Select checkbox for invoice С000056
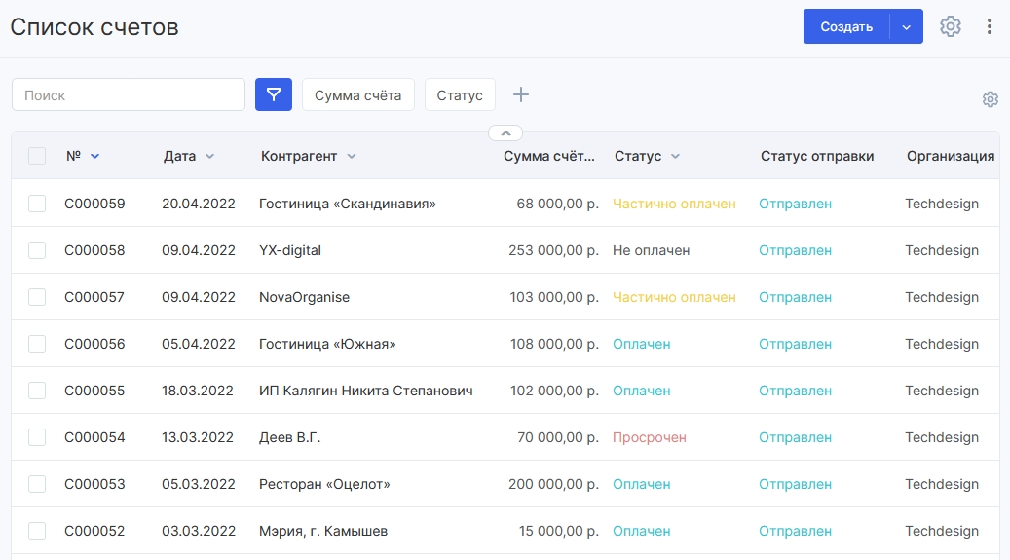The image size is (1010, 560). 37,344
